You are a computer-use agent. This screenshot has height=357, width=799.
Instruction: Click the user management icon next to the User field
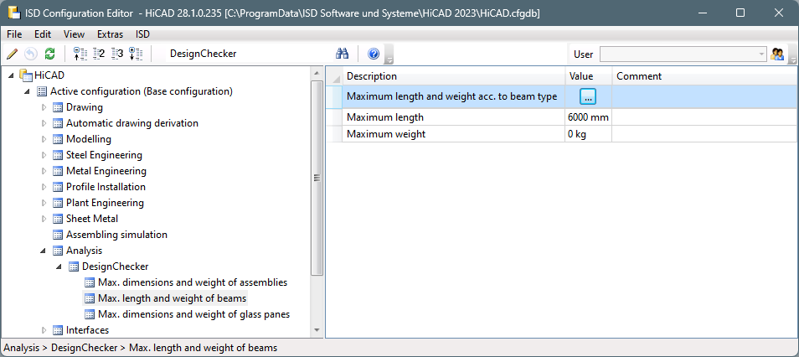tap(777, 54)
